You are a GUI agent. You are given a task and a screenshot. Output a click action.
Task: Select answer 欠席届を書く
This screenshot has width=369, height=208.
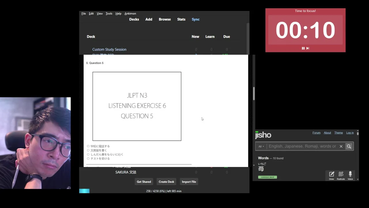pyautogui.click(x=88, y=150)
